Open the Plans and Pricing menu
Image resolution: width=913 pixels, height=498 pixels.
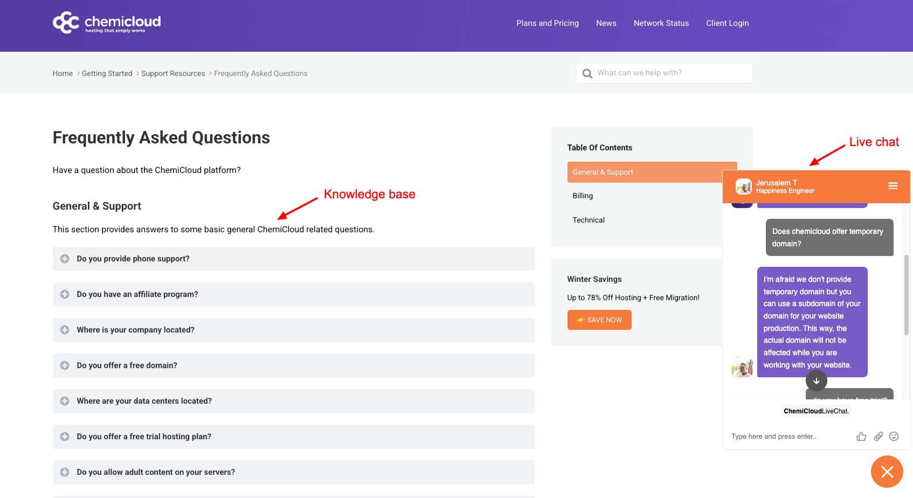coord(547,23)
